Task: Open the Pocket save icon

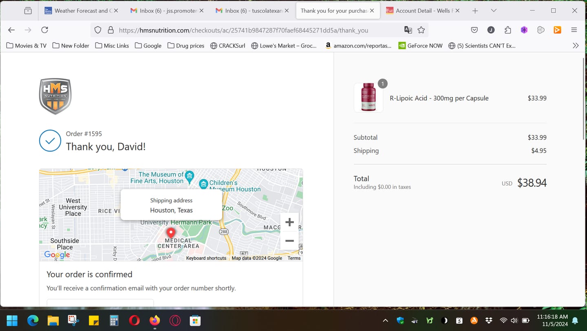Action: click(x=474, y=30)
